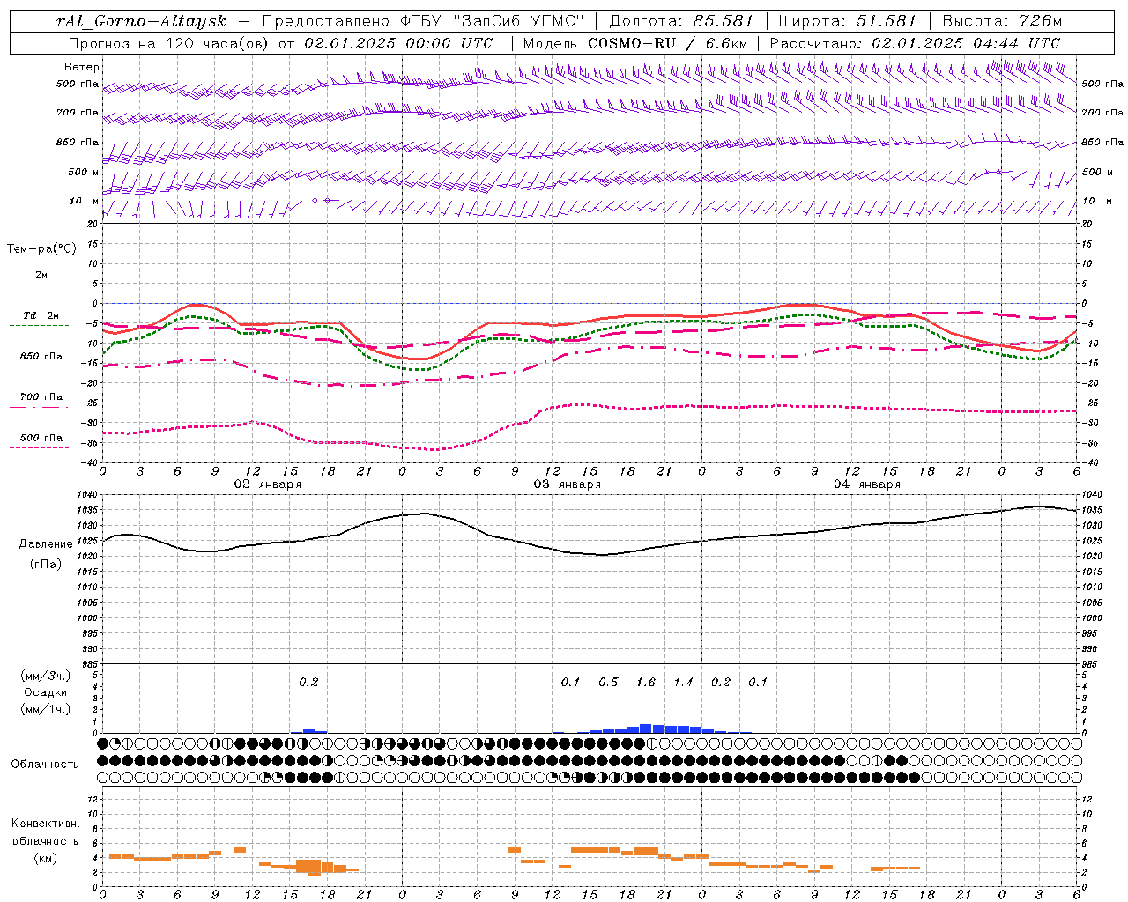The image size is (1128, 902).
Task: Click the Ветер panel label
Action: click(x=81, y=67)
